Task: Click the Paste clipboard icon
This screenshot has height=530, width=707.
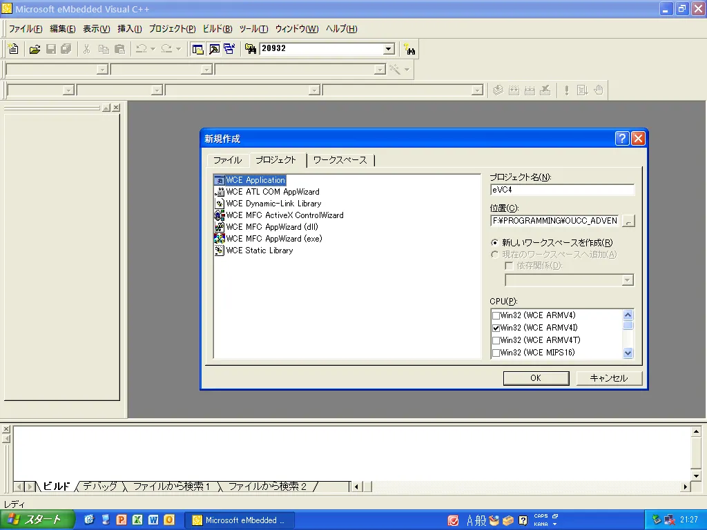Action: (120, 49)
